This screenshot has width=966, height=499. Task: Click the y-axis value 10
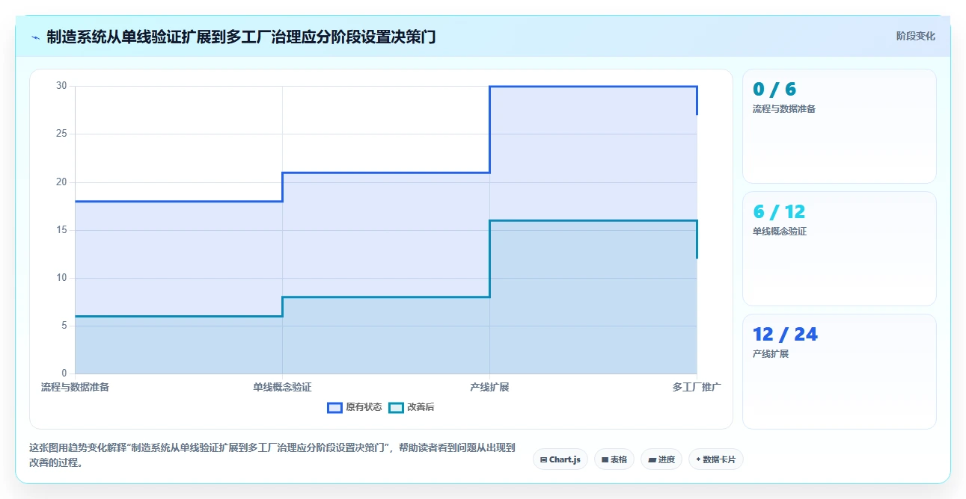tap(62, 278)
